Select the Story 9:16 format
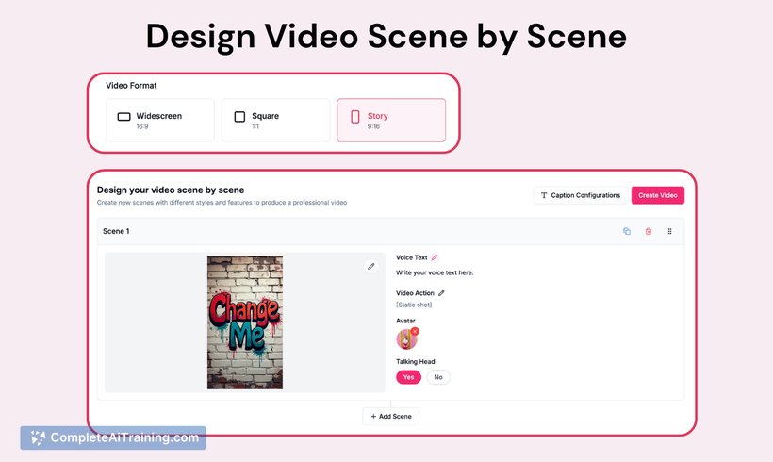 pyautogui.click(x=391, y=121)
